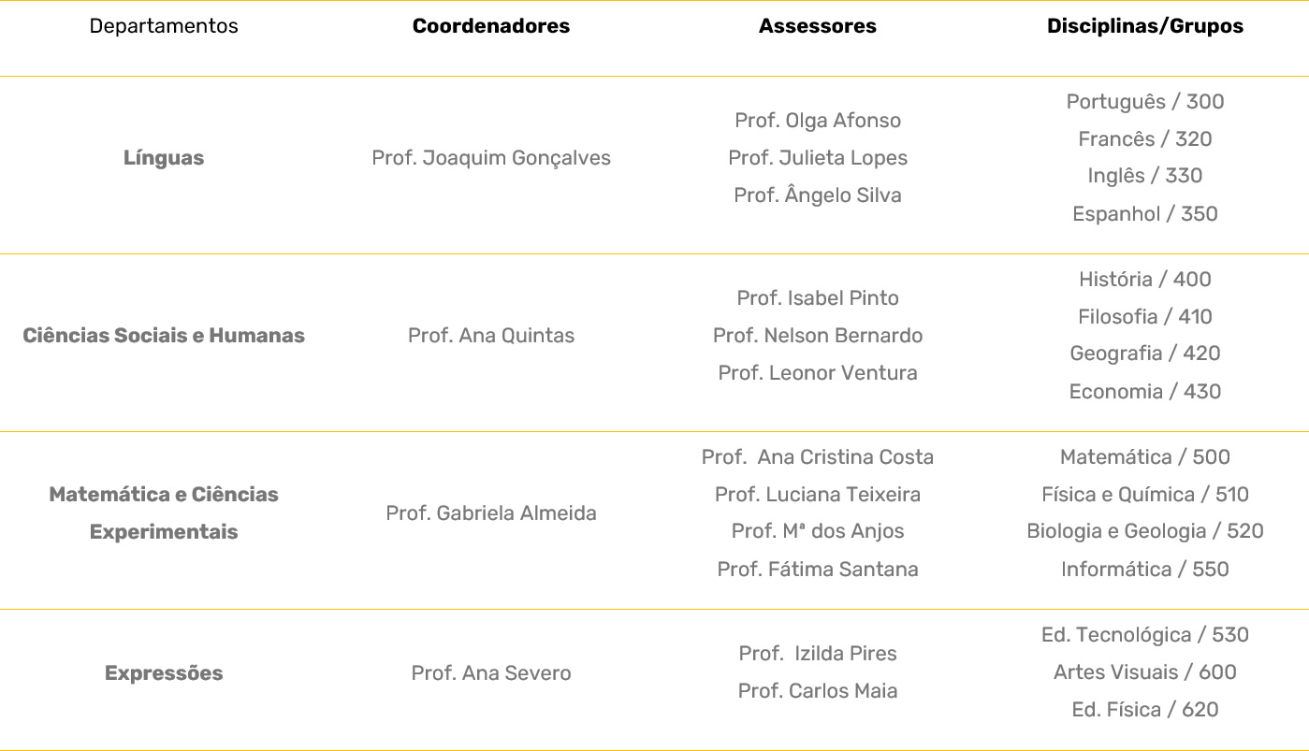Click on Prof. Olga Afonso
Screen dimensions: 1309x751
pyautogui.click(x=818, y=121)
